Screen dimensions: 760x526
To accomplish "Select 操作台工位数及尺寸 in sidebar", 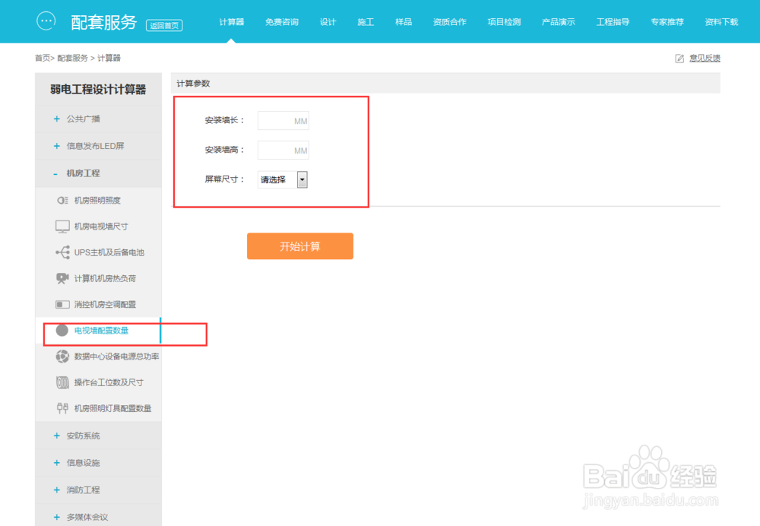I will [x=109, y=382].
